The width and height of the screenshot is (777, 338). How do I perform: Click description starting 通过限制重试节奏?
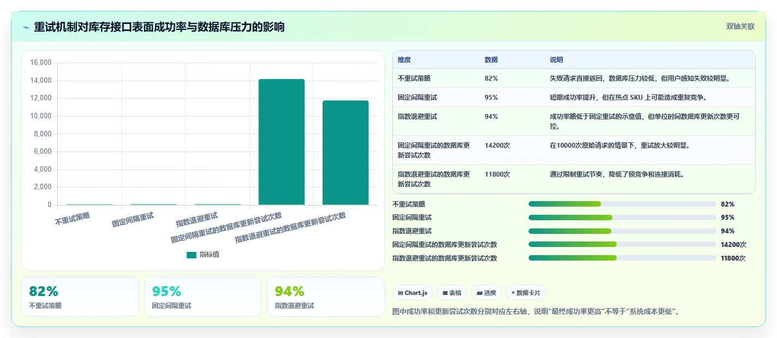click(x=617, y=174)
